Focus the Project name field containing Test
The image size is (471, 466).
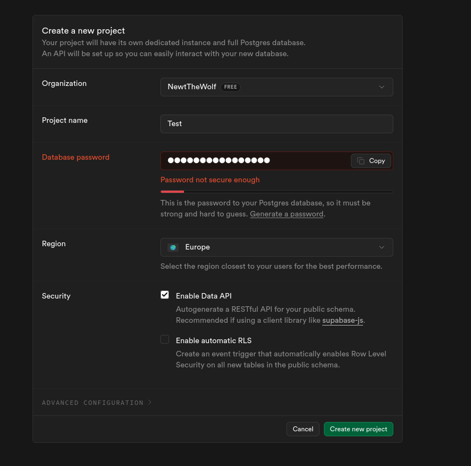(276, 124)
